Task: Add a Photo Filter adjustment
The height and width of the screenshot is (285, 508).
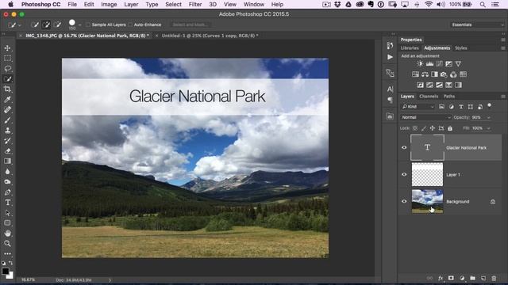Action: [444, 74]
